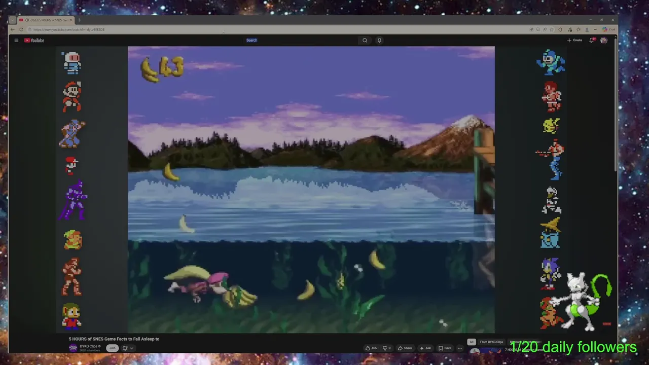Activate the Read aloud icon in address bar
Screen dimensions: 649x365
(x=545, y=29)
